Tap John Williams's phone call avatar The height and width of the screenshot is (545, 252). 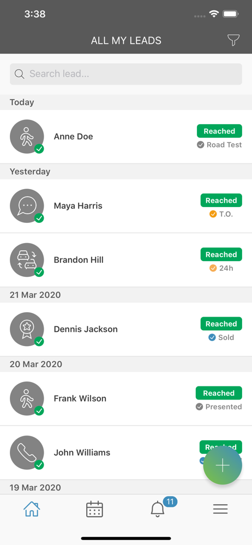coord(27,452)
